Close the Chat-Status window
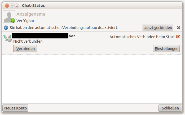 [7, 6]
